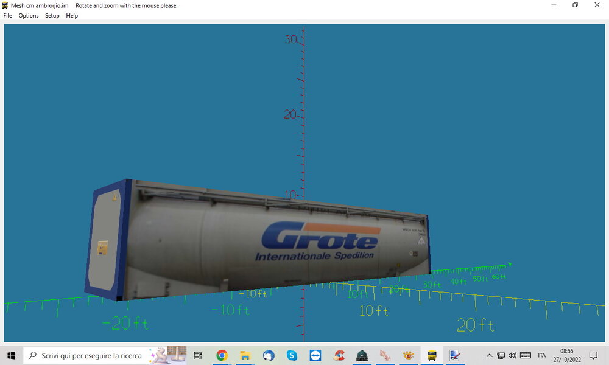Open the pink squid-like app in taskbar
The width and height of the screenshot is (609, 365).
coord(385,355)
